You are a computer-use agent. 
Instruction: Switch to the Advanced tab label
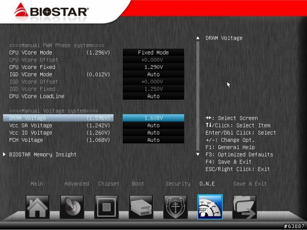coord(77,184)
